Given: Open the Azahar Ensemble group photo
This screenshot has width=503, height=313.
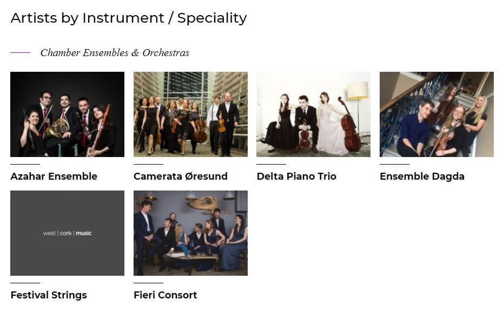Looking at the screenshot, I should pos(68,114).
